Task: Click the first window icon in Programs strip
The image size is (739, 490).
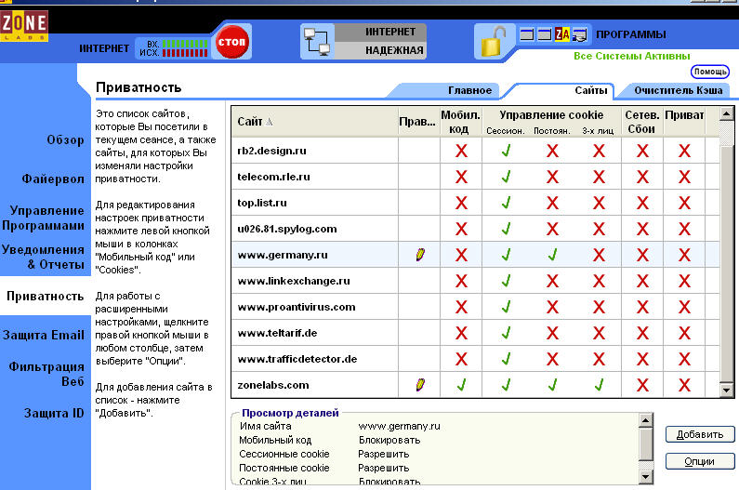Action: 527,34
